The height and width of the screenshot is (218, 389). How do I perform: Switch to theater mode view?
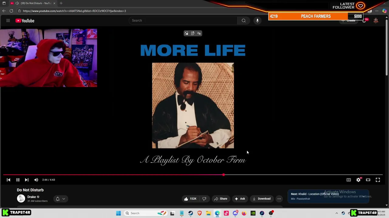368,180
